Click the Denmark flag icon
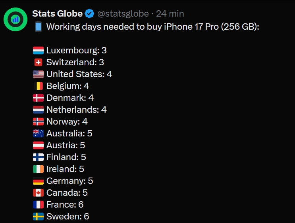295x223 pixels. [x=38, y=98]
